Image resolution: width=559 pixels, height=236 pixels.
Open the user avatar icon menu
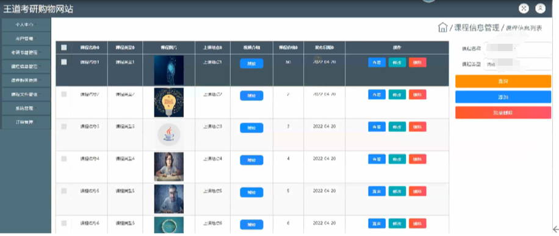coord(541,9)
